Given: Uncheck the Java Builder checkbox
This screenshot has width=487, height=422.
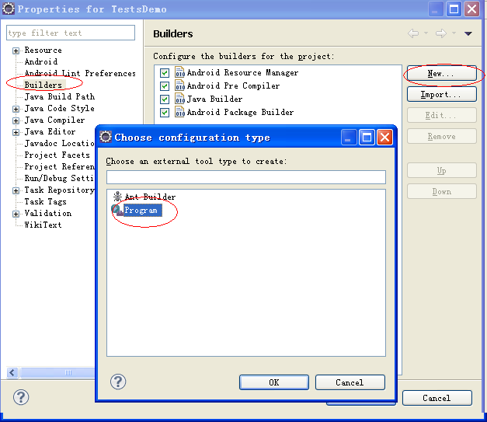Looking at the screenshot, I should [165, 99].
